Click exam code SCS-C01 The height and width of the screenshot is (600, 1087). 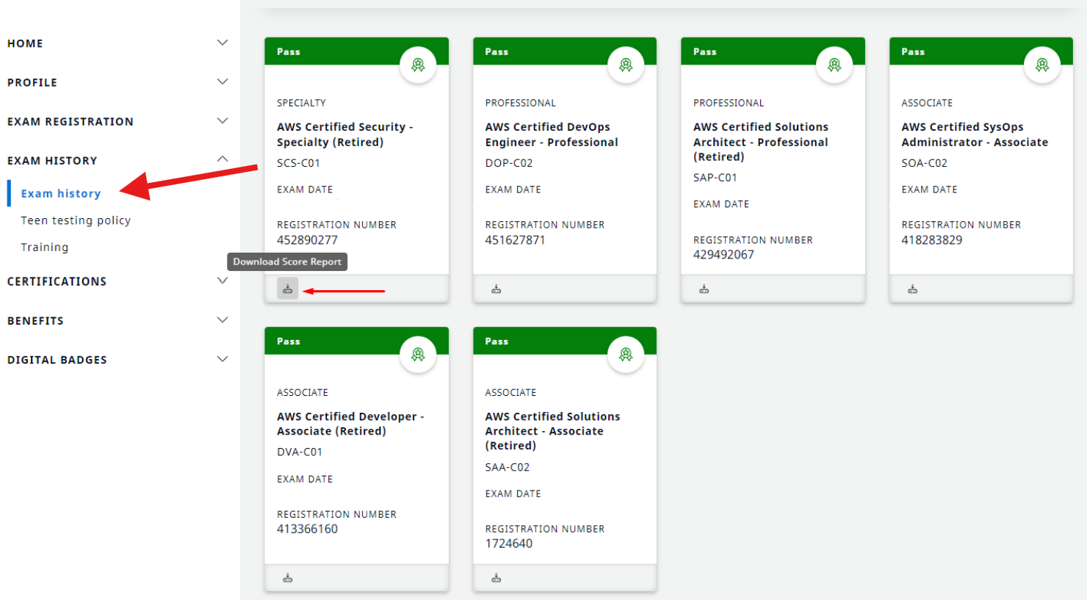298,163
